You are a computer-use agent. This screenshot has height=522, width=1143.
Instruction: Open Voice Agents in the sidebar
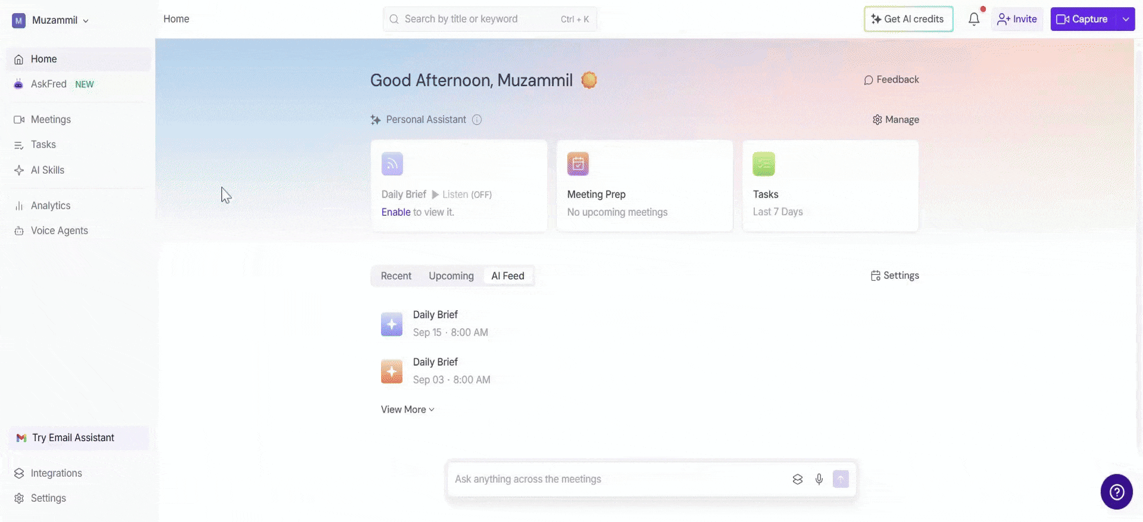pyautogui.click(x=79, y=231)
